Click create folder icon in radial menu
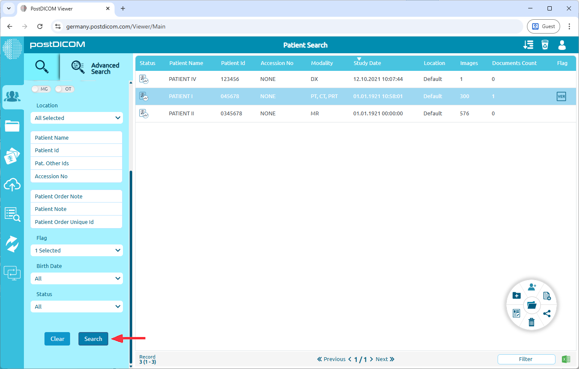The height and width of the screenshot is (369, 579). click(x=516, y=296)
